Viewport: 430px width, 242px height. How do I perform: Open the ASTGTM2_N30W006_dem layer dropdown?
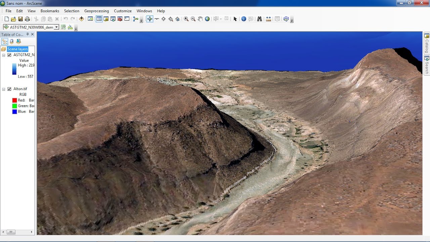(56, 27)
